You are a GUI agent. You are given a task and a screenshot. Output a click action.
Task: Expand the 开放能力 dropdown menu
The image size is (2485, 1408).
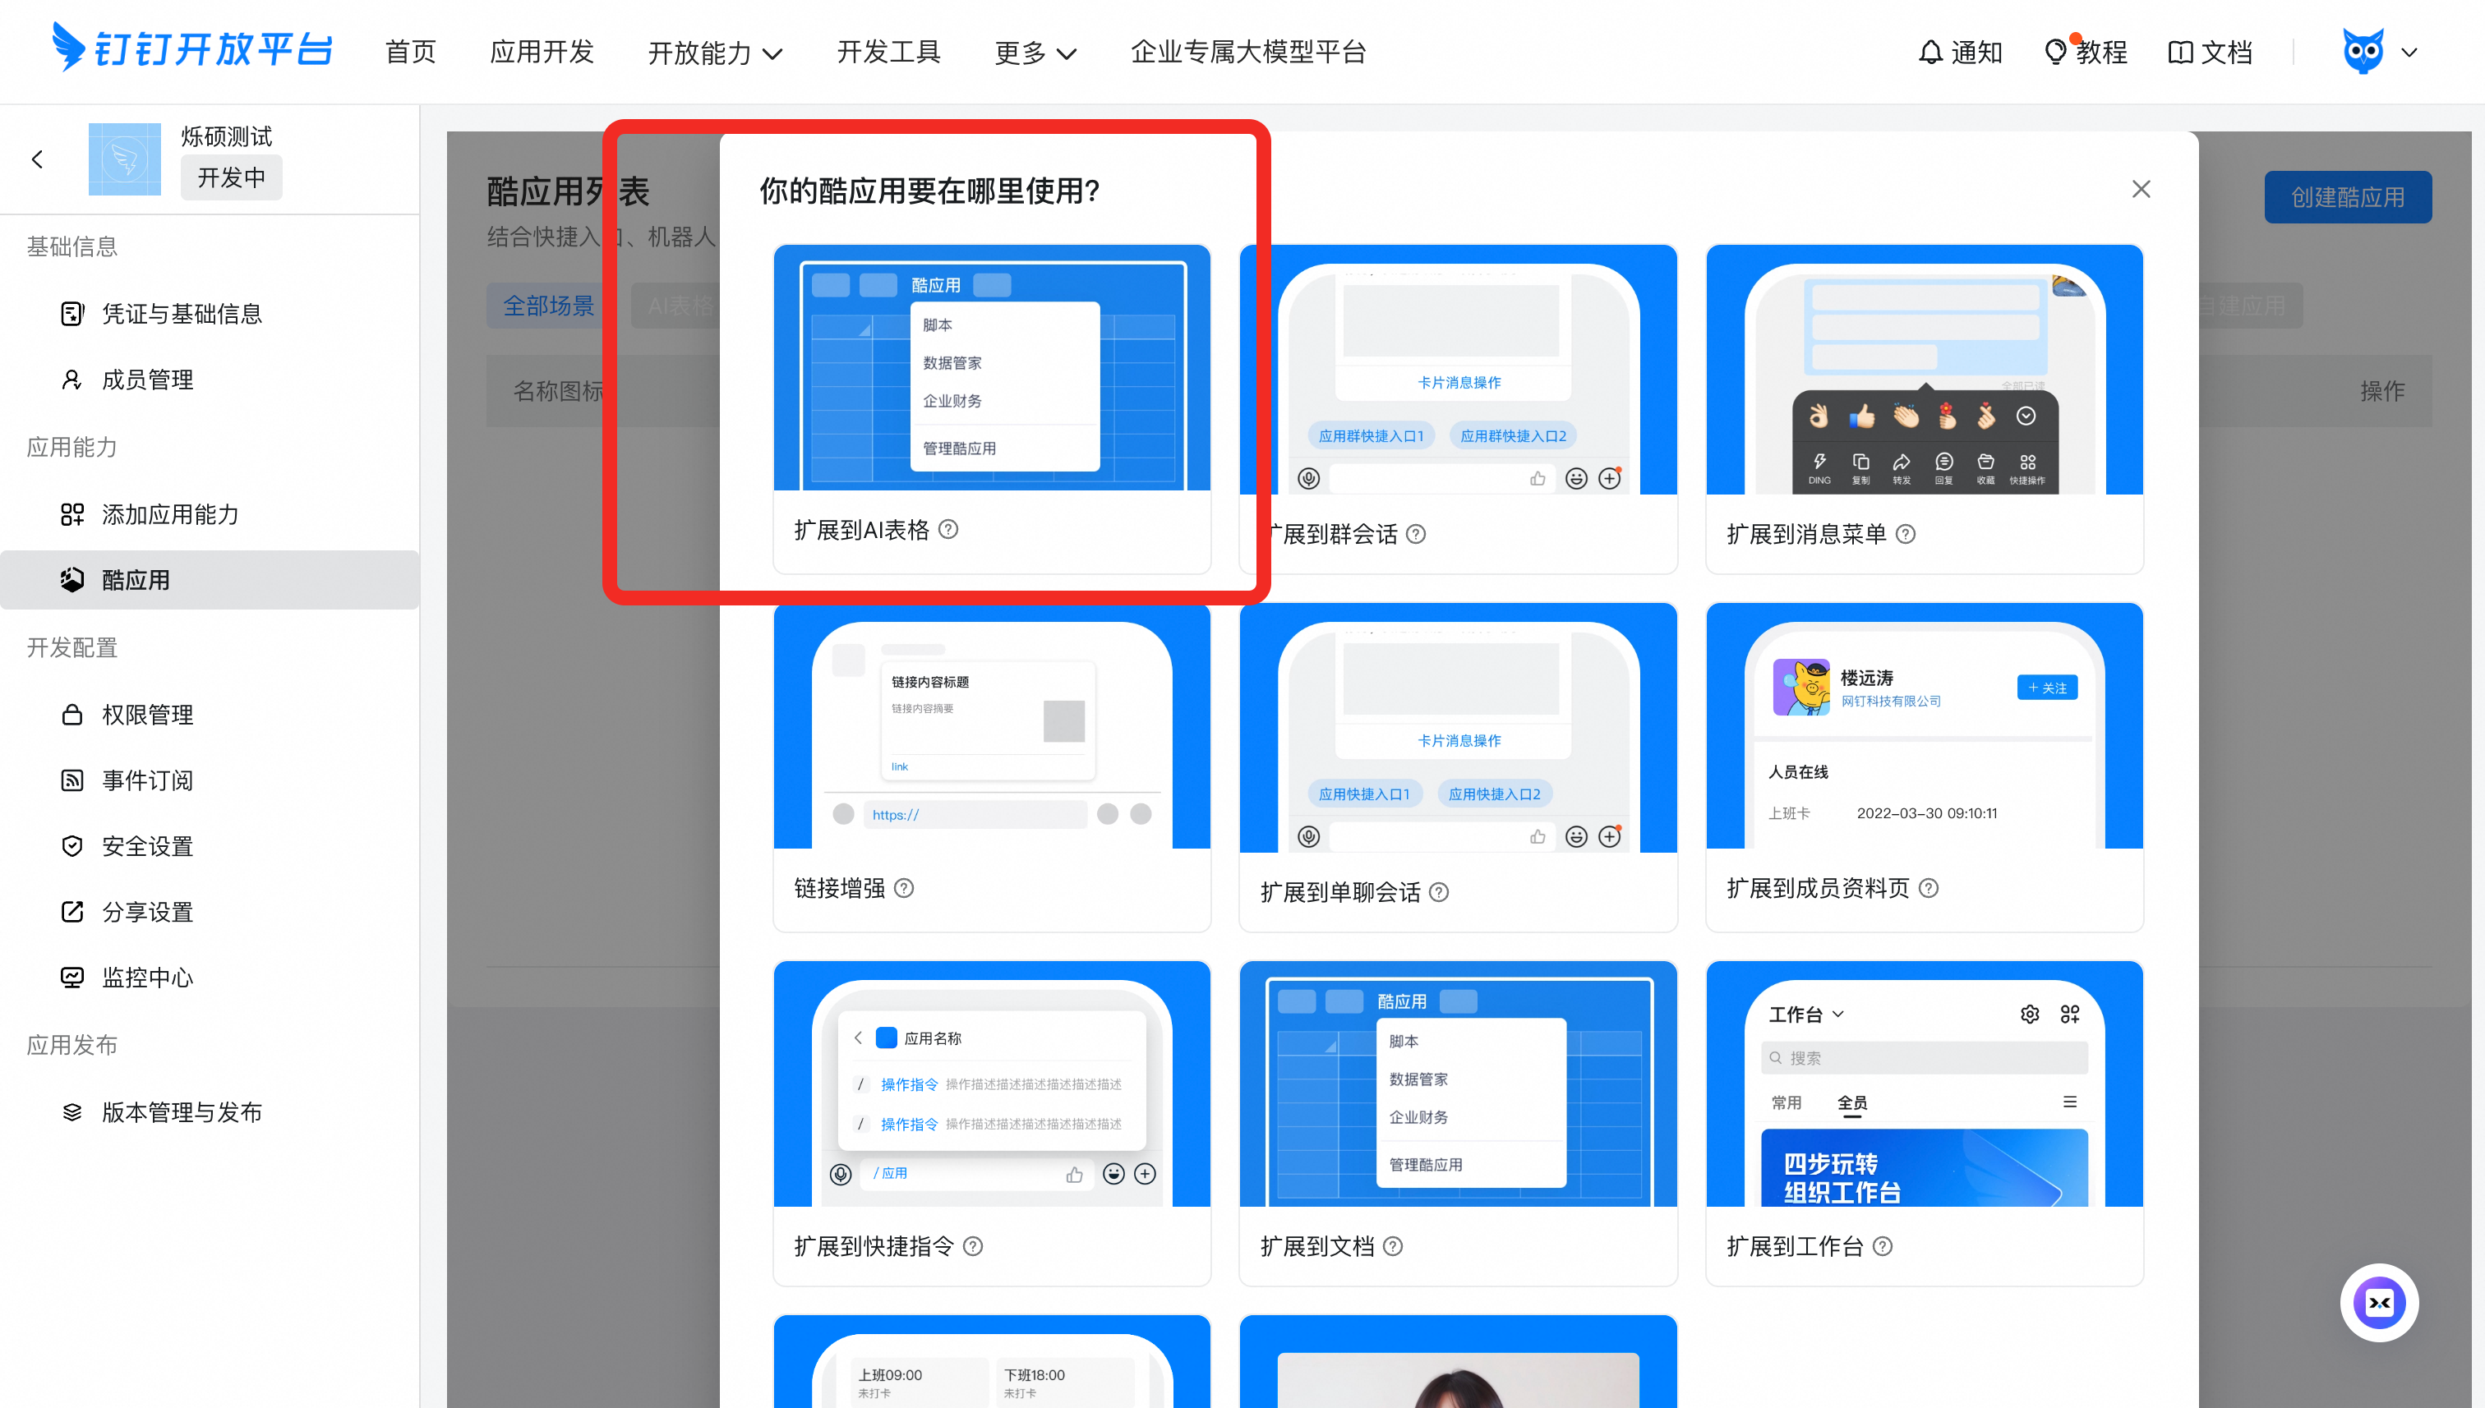click(x=715, y=53)
